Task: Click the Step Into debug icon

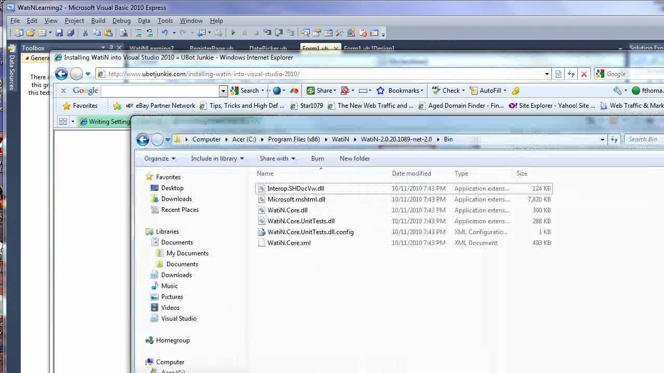Action: tap(268, 33)
